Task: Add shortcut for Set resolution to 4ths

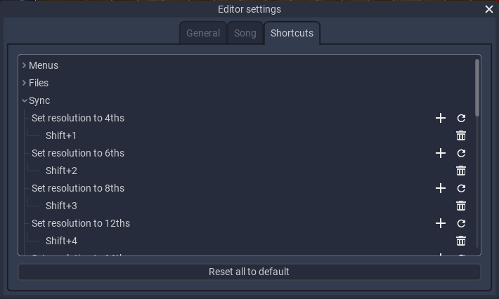Action: tap(441, 118)
